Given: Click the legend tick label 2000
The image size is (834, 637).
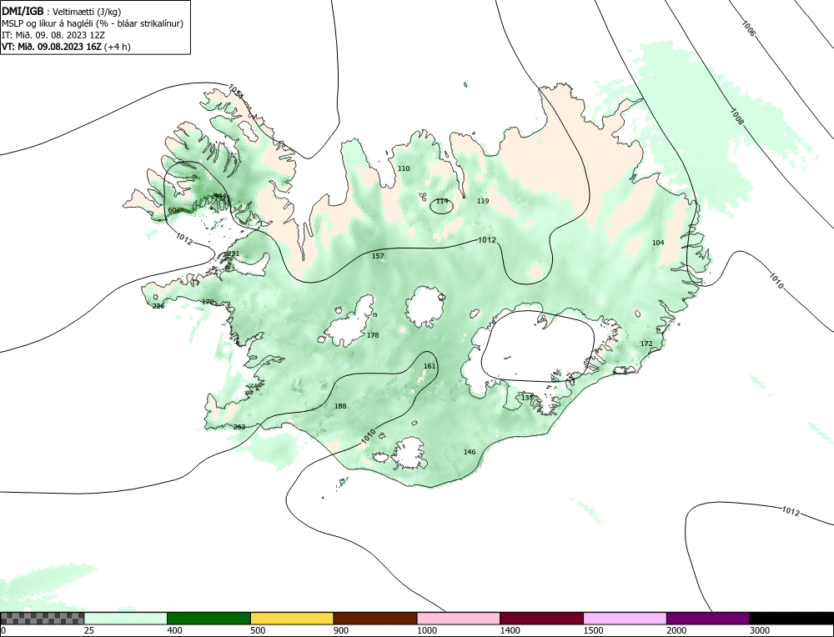Looking at the screenshot, I should pyautogui.click(x=676, y=630).
